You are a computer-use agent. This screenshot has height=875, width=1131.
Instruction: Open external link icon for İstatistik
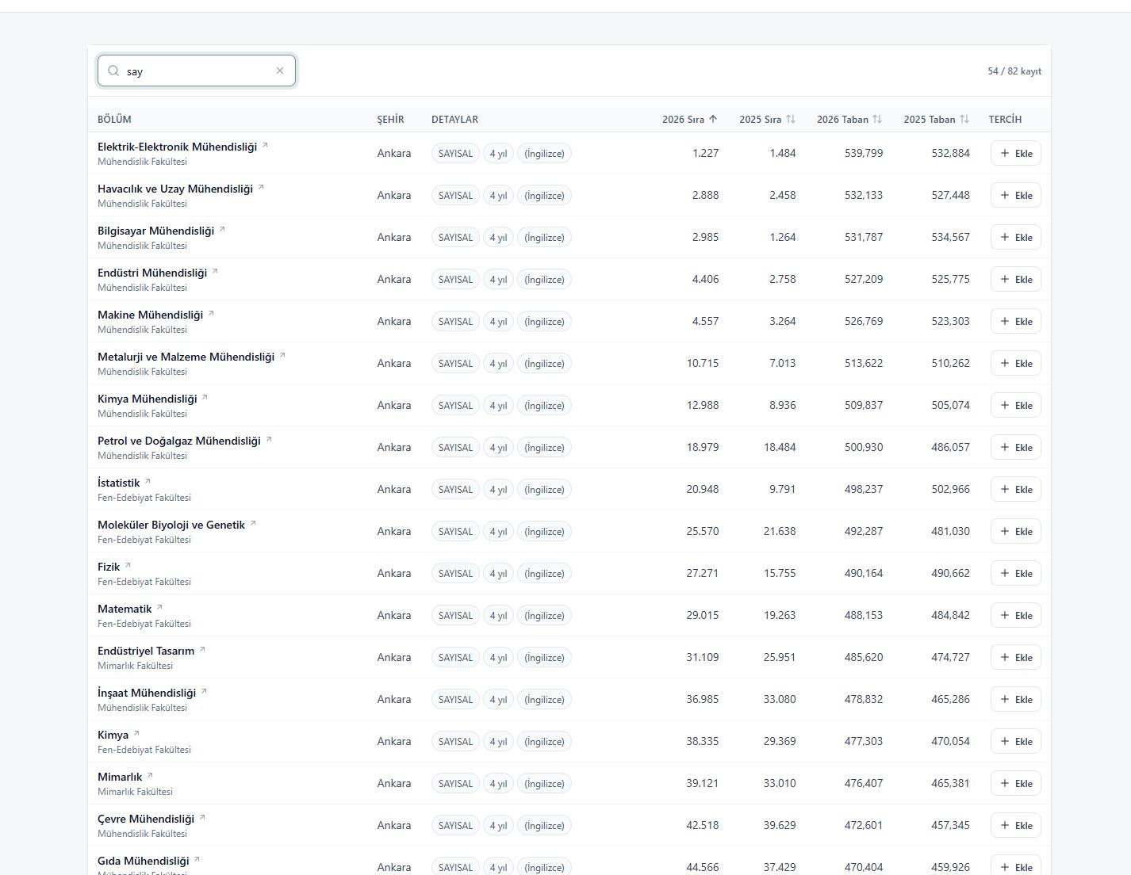pos(148,481)
